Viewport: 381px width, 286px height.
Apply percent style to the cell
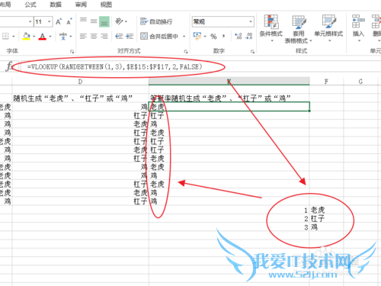click(213, 37)
